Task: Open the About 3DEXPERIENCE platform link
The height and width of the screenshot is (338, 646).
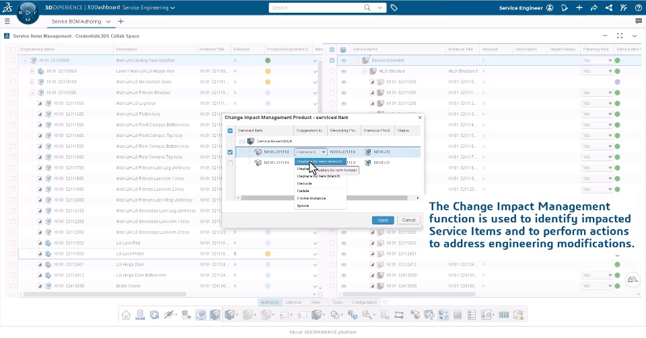Action: point(323,332)
